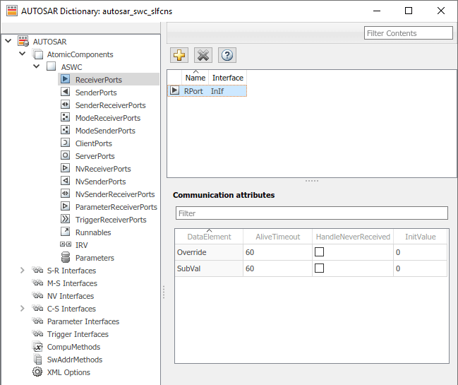Toggle HandleNeverReceived checkbox for Override
The height and width of the screenshot is (385, 458).
[x=319, y=252]
